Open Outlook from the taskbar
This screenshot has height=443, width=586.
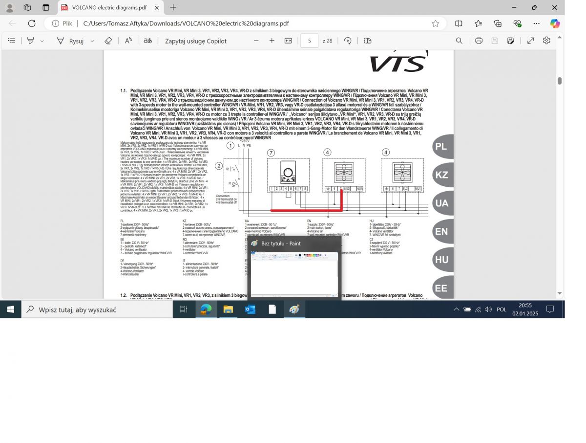pos(250,310)
